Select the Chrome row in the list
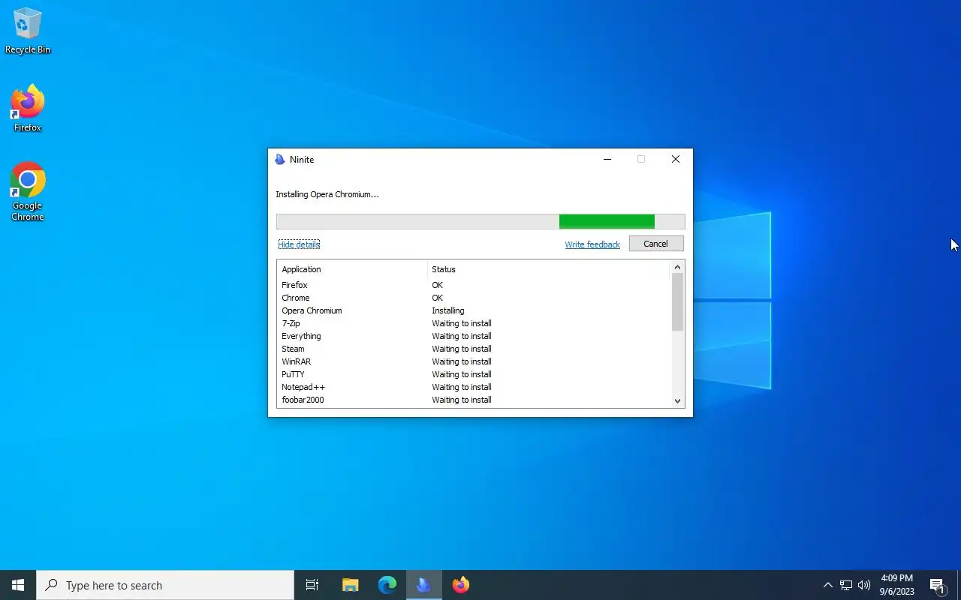 click(x=473, y=298)
